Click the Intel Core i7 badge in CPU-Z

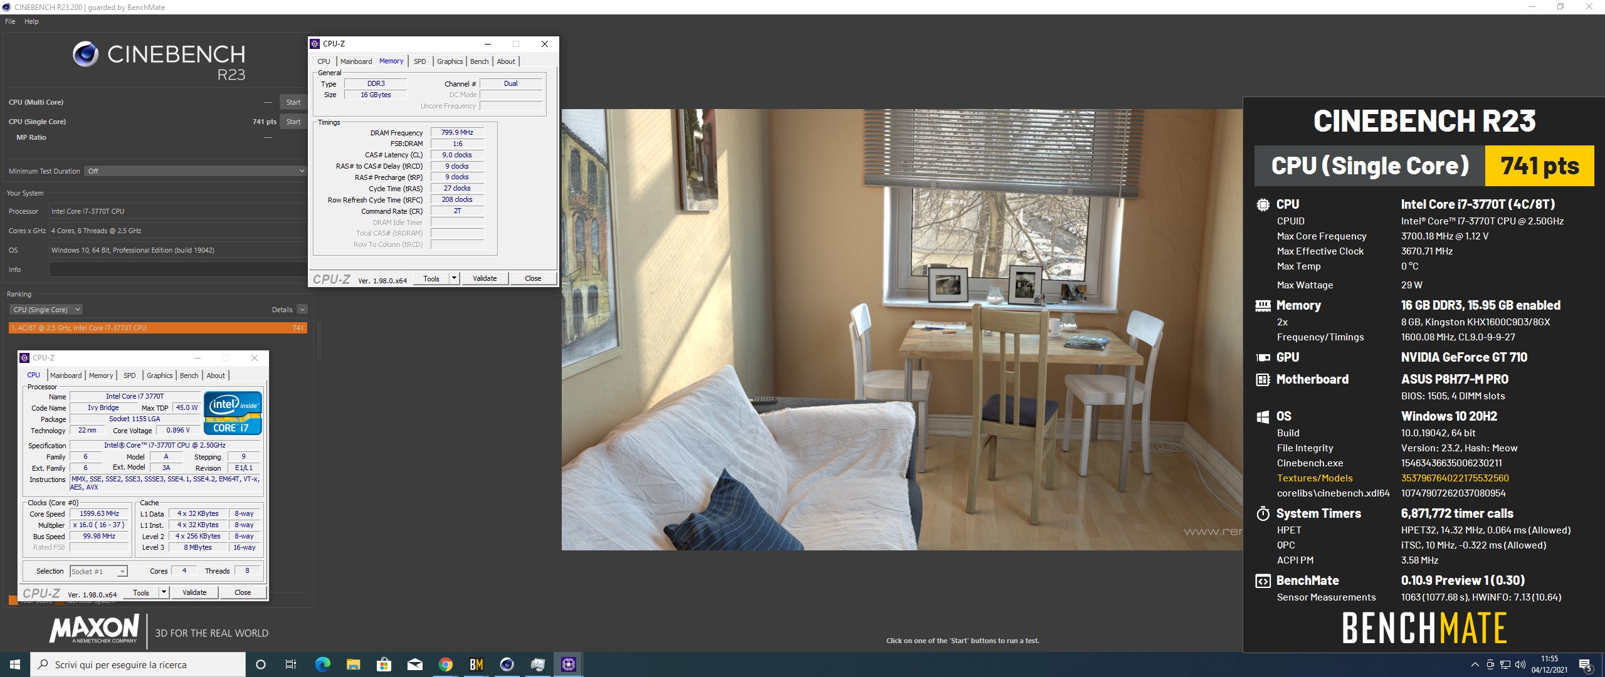(233, 412)
